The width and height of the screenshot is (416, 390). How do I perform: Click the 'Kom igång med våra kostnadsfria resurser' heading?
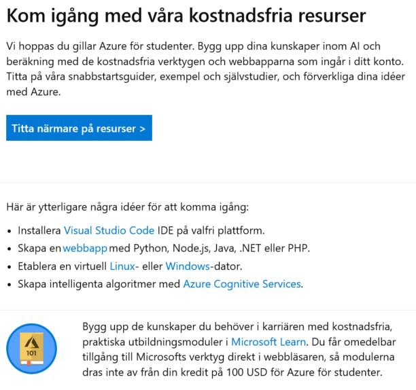click(x=186, y=16)
